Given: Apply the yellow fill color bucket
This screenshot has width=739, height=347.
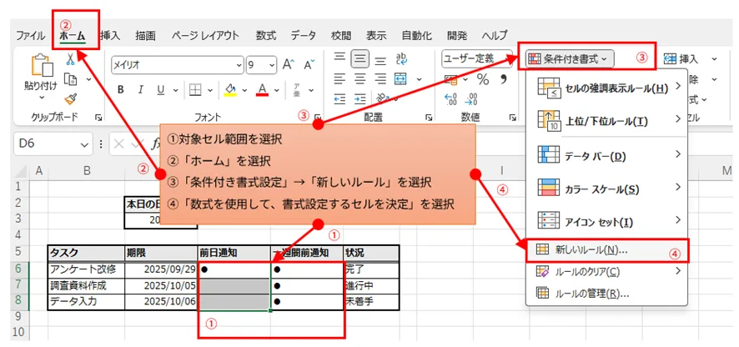Looking at the screenshot, I should tap(230, 90).
